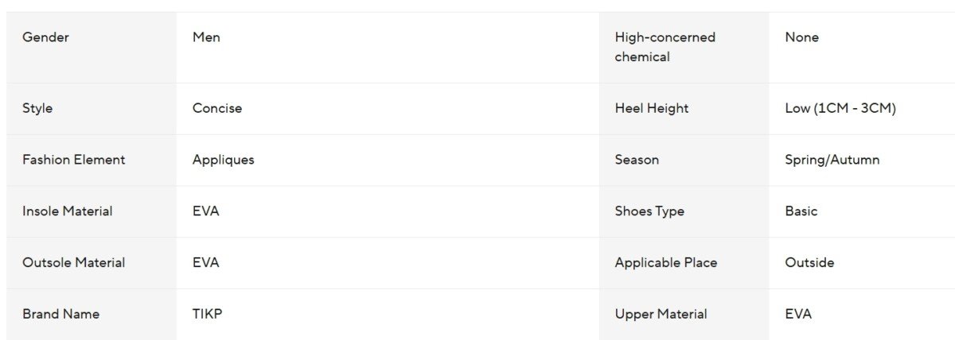Select the None chemical value
This screenshot has width=955, height=340.
coord(801,37)
